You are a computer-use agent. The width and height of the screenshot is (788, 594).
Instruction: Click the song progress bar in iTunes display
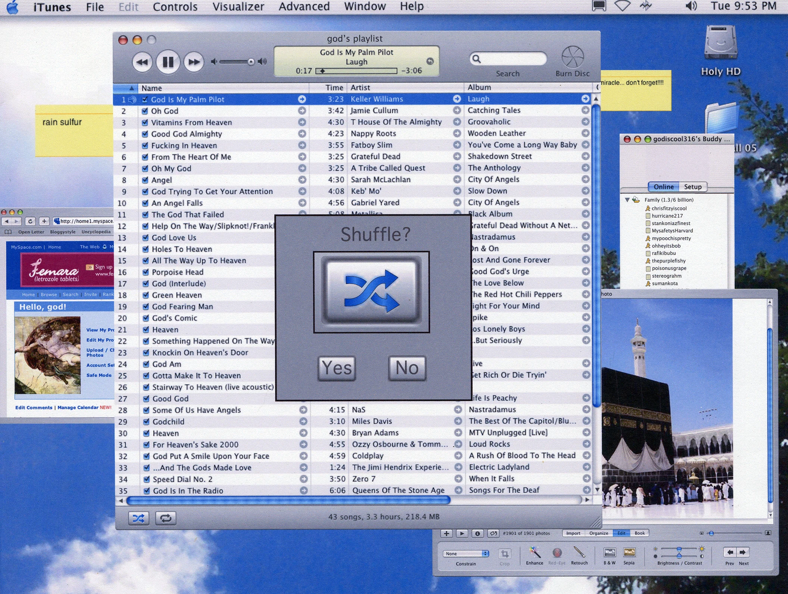pos(356,71)
